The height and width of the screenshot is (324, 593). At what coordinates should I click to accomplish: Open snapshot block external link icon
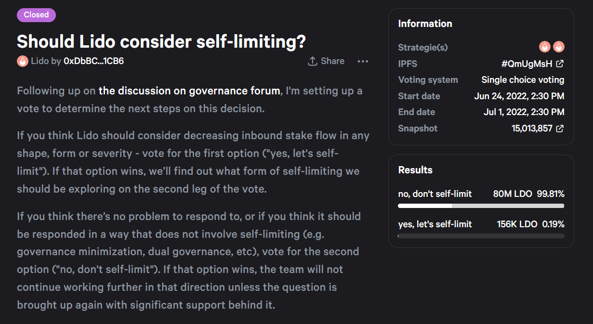[560, 129]
